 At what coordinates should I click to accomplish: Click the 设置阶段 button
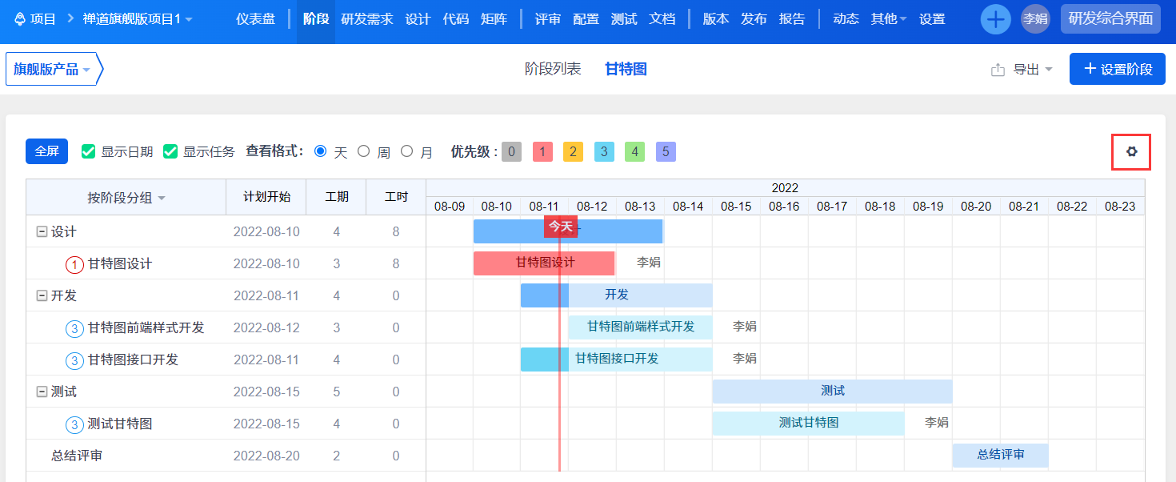pyautogui.click(x=1118, y=69)
